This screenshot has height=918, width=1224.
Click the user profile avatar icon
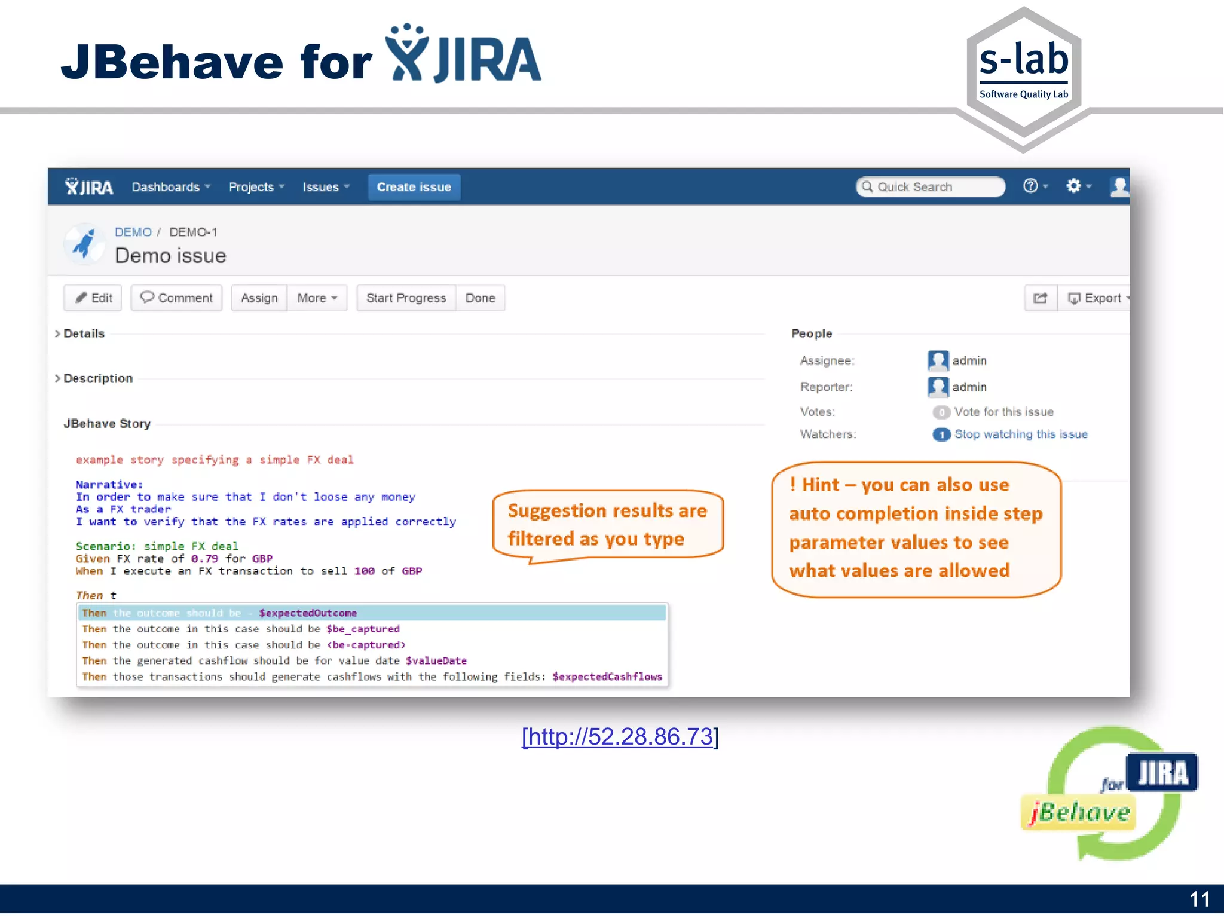coord(1119,186)
